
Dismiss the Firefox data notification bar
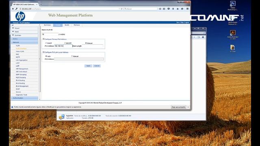pos(188,107)
